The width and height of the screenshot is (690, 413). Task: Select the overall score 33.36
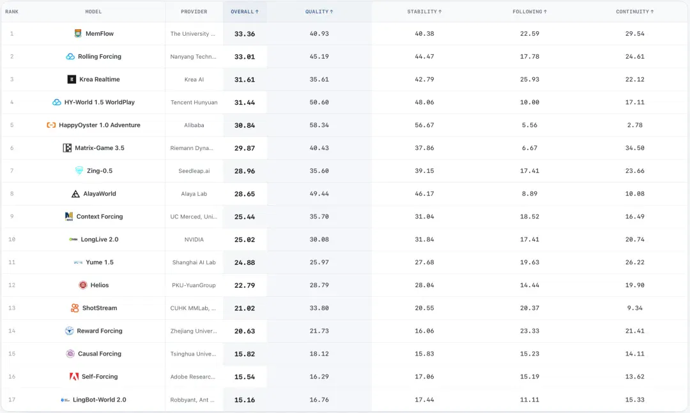click(245, 34)
